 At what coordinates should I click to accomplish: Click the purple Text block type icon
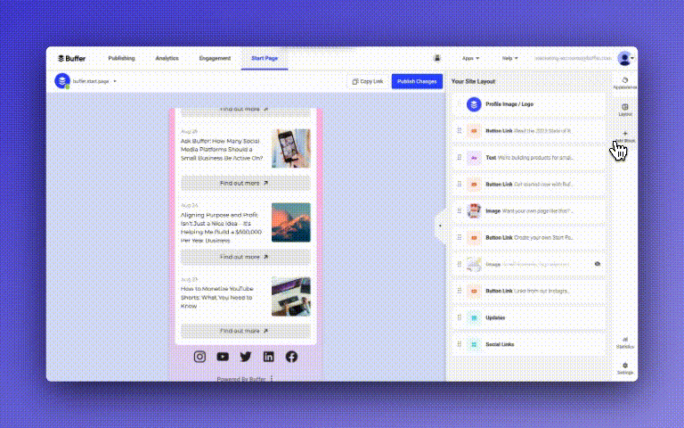coord(474,158)
